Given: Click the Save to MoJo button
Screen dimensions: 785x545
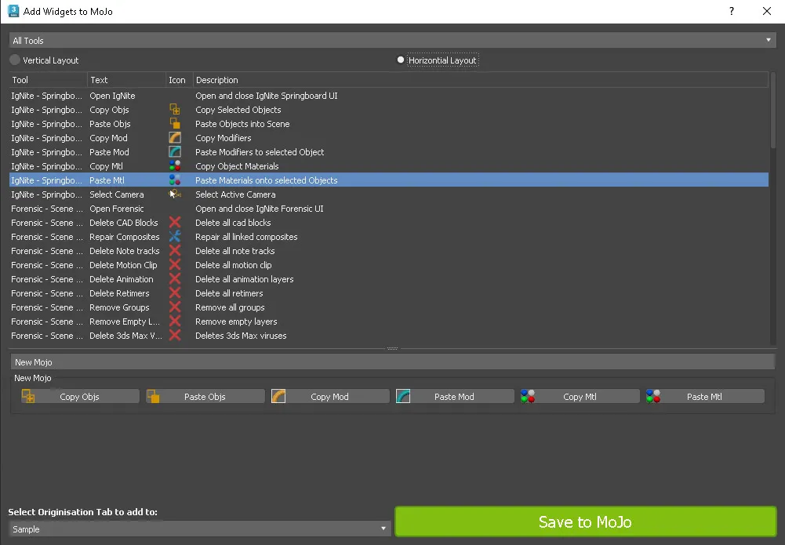Looking at the screenshot, I should pos(585,521).
